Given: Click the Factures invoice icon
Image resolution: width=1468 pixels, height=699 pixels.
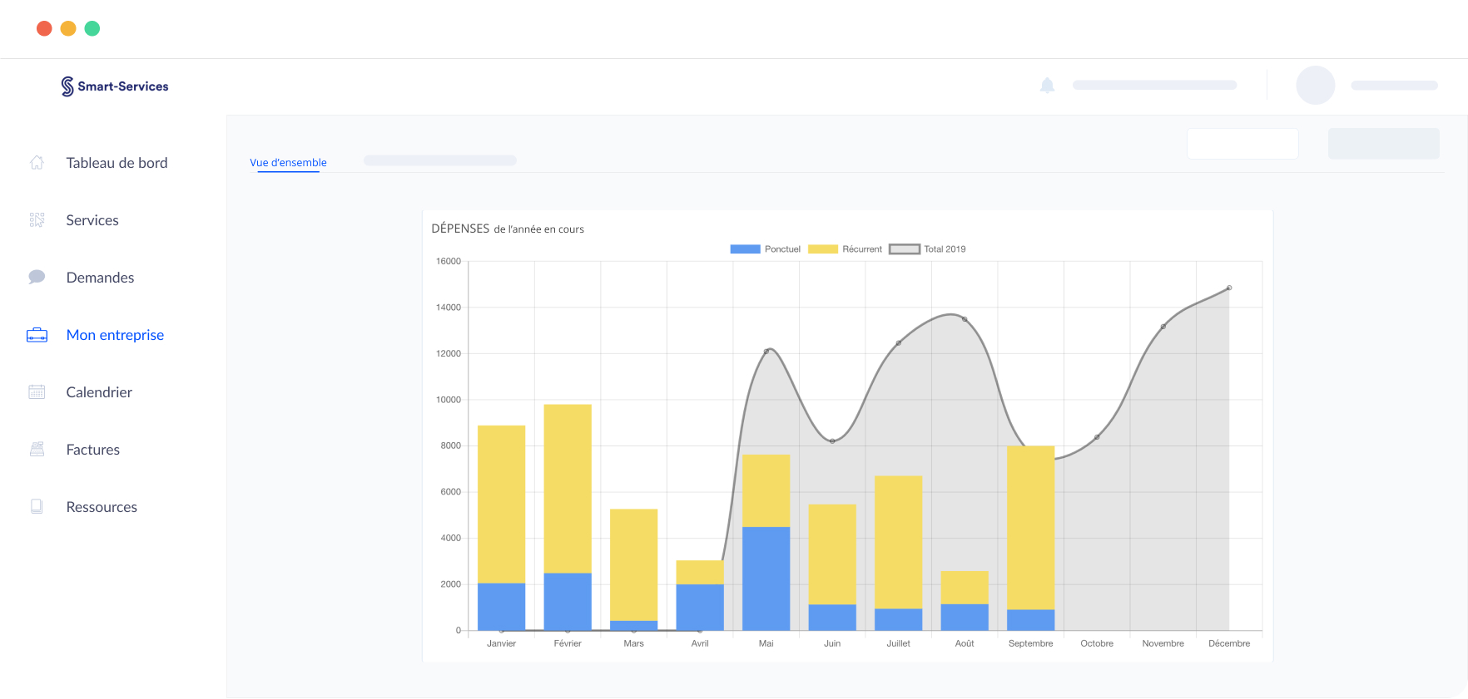Looking at the screenshot, I should click(x=37, y=449).
